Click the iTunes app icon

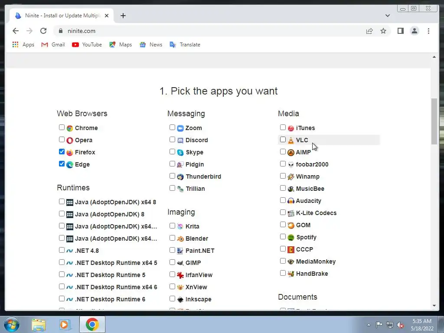pos(291,128)
